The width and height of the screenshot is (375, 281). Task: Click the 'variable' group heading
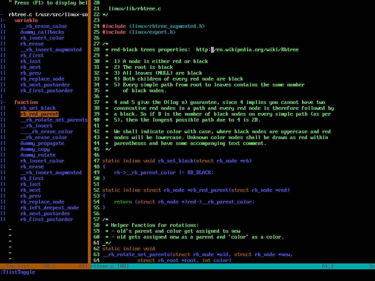click(26, 20)
